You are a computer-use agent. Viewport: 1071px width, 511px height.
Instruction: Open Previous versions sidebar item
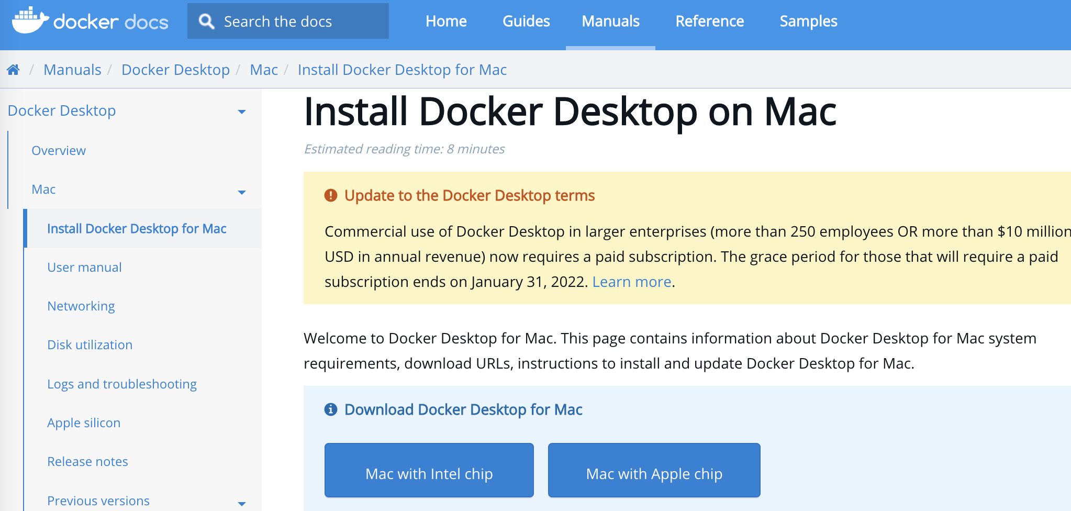(x=98, y=501)
